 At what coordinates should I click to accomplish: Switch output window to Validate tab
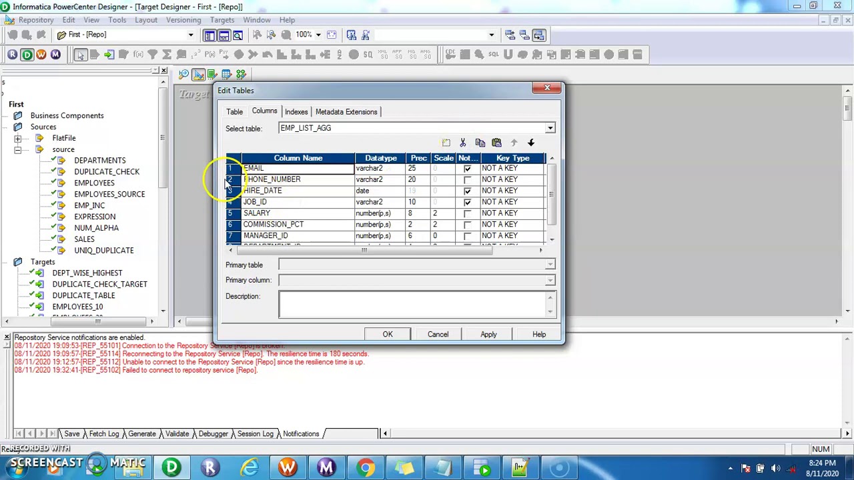tap(177, 434)
